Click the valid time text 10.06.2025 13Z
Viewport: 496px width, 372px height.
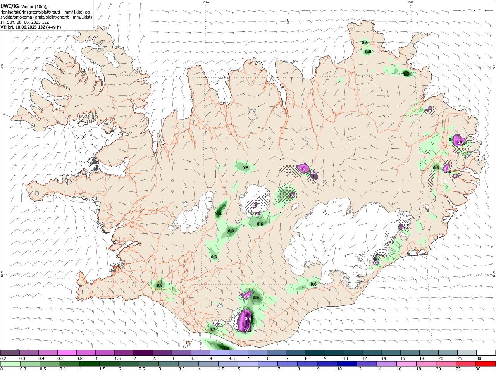pos(30,28)
